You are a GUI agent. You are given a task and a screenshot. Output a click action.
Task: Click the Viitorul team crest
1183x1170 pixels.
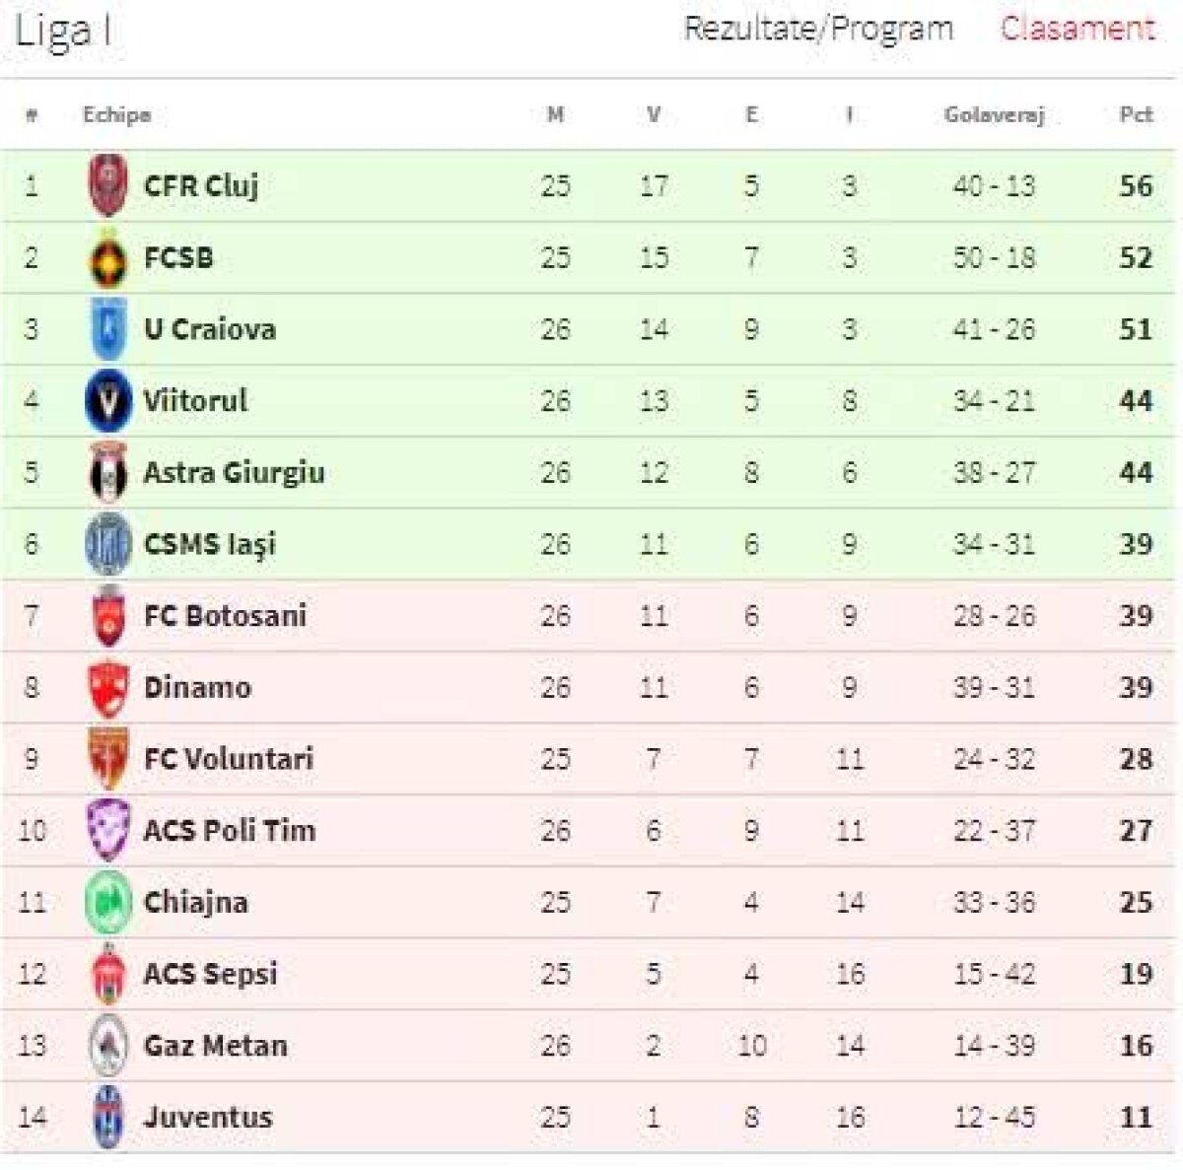[x=107, y=401]
